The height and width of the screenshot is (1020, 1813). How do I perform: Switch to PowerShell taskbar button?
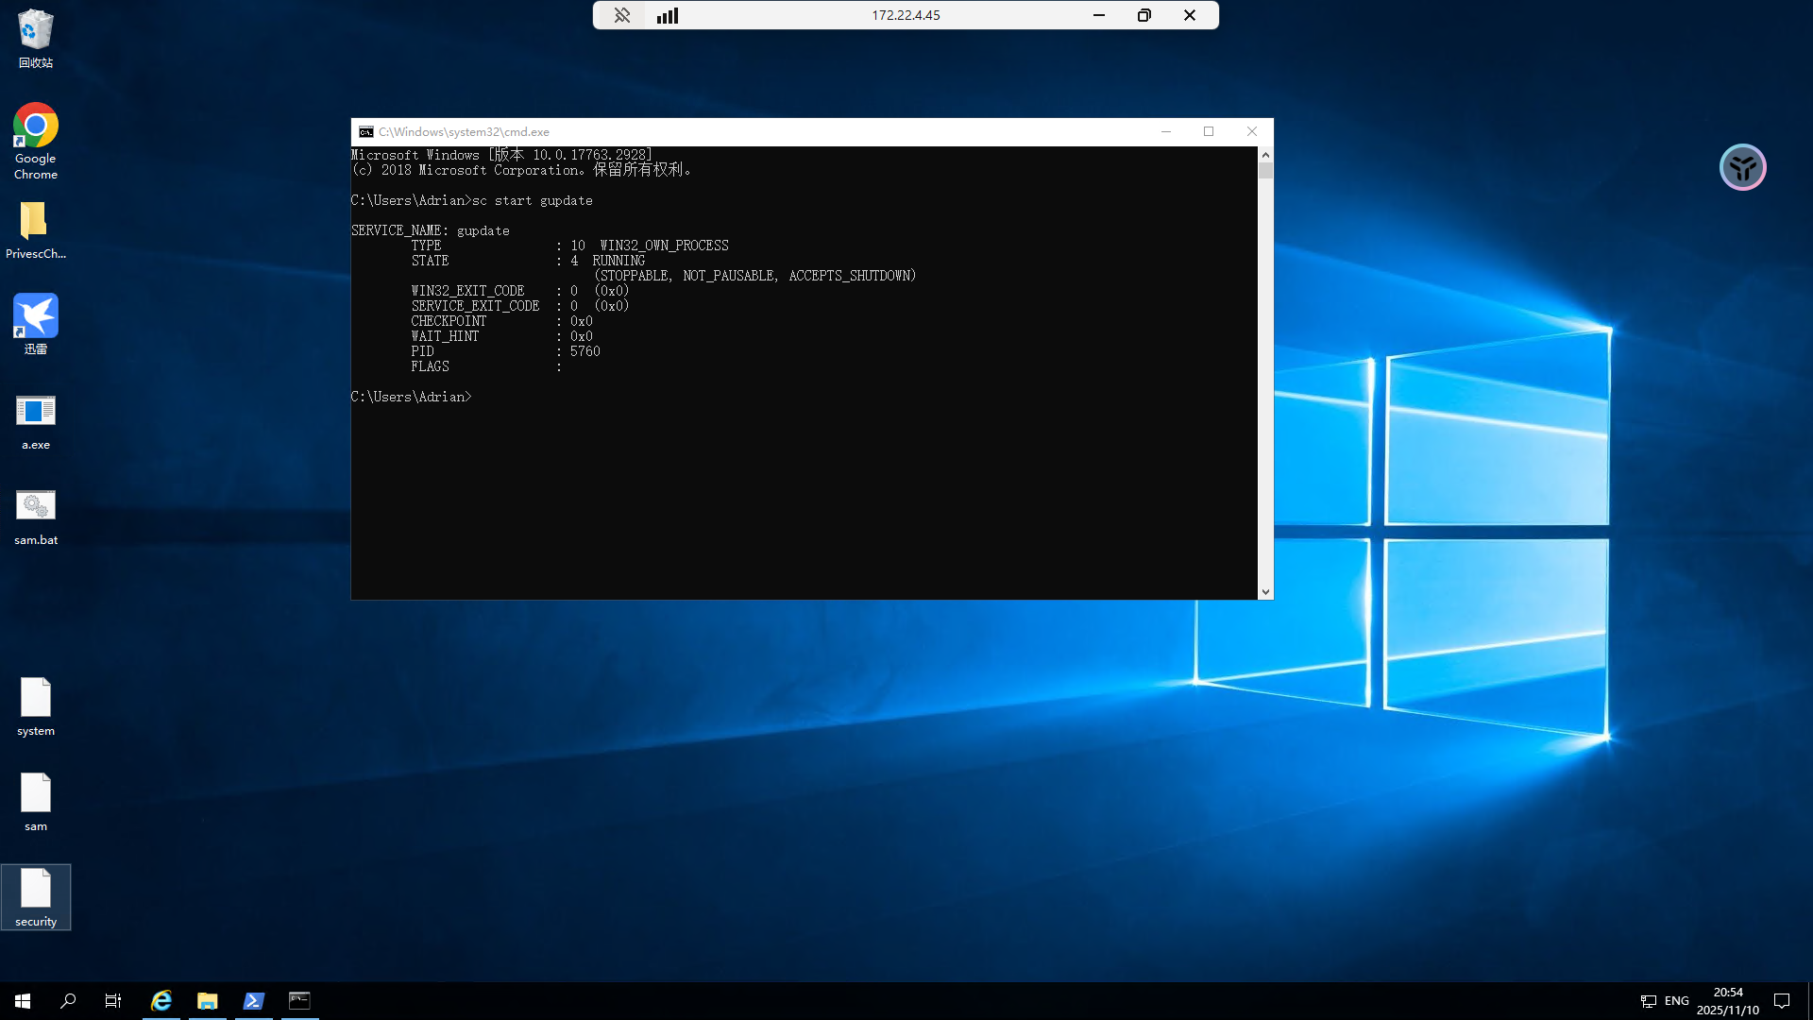pyautogui.click(x=253, y=1001)
